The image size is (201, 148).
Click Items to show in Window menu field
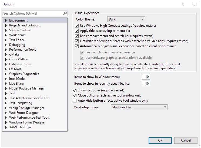coord(146,77)
